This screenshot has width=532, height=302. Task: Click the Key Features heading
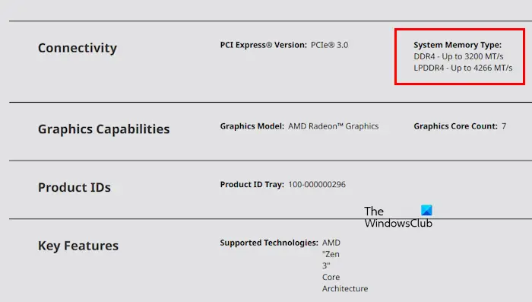point(78,246)
